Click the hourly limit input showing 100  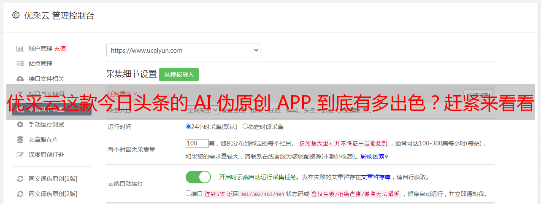[197, 143]
